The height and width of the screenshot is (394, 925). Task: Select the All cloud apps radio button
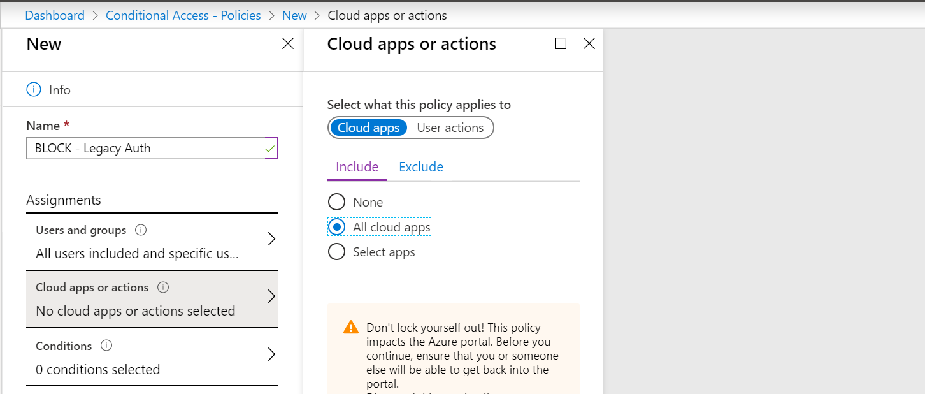(x=336, y=227)
